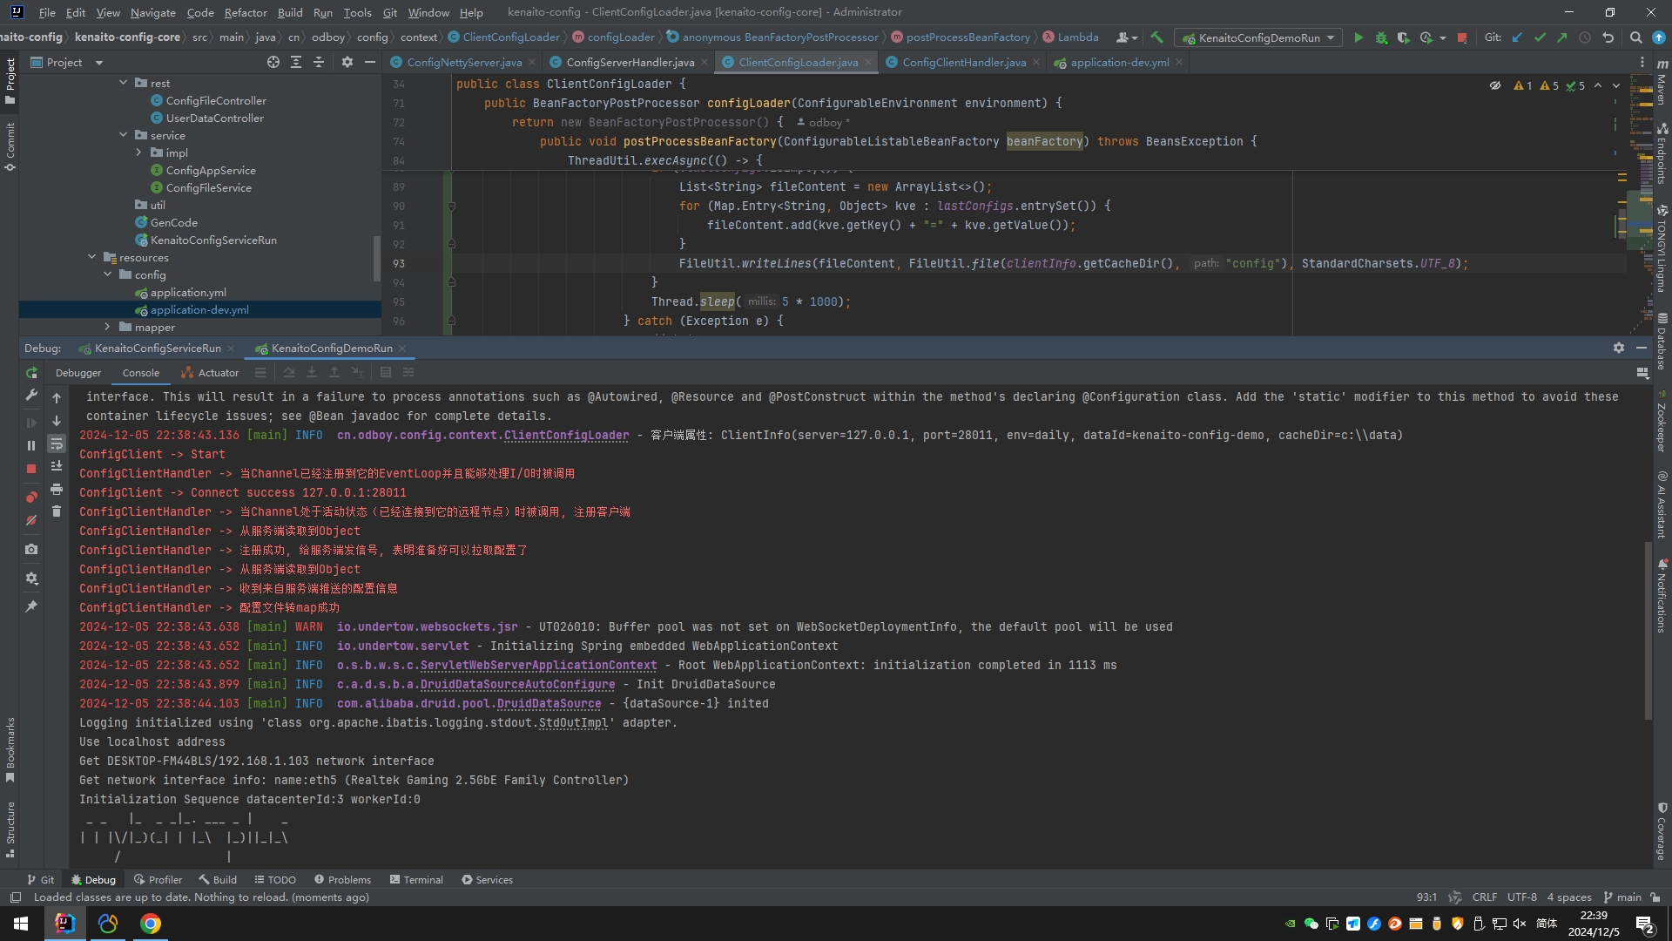
Task: Open Search Everywhere magnifier icon
Action: point(1636,37)
